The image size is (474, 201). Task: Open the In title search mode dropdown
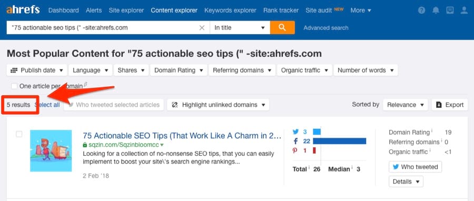(x=240, y=27)
